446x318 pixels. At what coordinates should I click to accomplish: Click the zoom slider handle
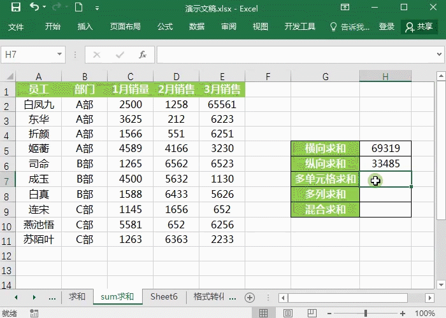point(366,314)
